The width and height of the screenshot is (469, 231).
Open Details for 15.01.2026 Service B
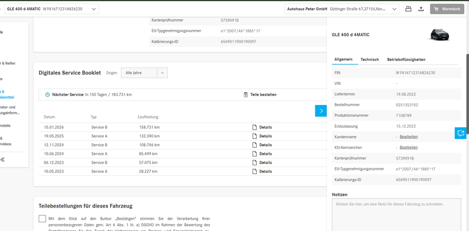266,127
